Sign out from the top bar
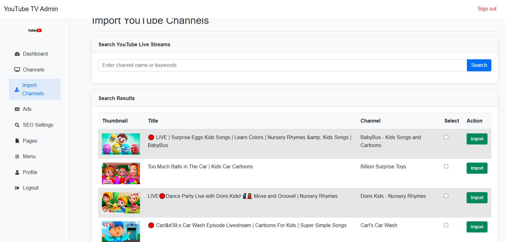The image size is (505, 242). point(487,9)
